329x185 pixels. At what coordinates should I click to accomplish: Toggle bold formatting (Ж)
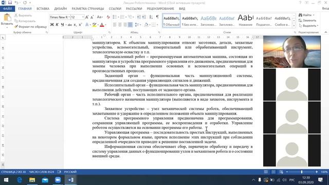click(x=52, y=25)
